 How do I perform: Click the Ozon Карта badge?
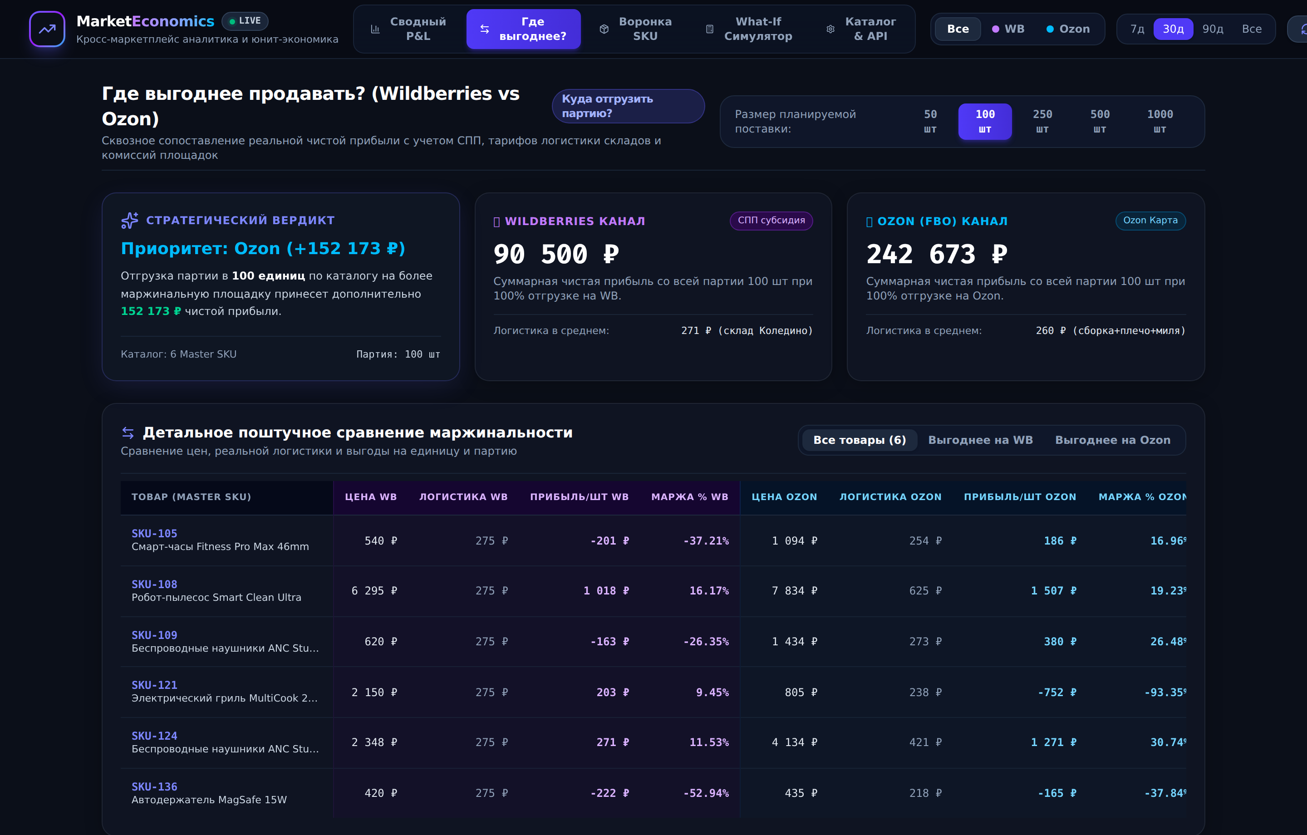click(1150, 221)
